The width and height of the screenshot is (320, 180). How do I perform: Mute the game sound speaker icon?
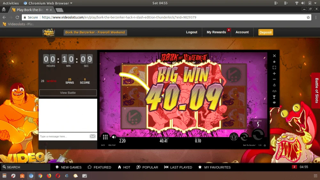point(114,137)
